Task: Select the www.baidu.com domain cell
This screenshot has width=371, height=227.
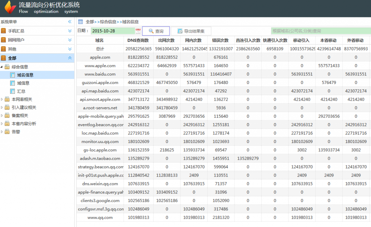Action: coord(100,74)
